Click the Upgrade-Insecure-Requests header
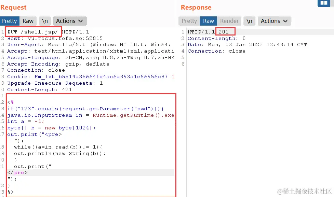 55,83
